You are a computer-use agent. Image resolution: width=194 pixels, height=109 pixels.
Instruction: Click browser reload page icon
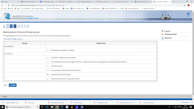click(9, 5)
